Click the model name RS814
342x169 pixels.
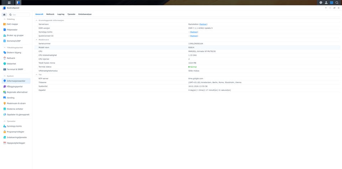point(191,48)
